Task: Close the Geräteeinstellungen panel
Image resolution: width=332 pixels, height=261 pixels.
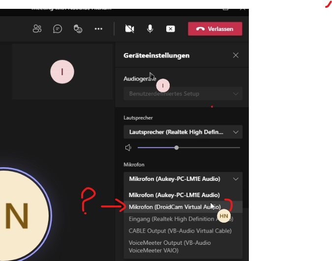Action: coord(236,56)
